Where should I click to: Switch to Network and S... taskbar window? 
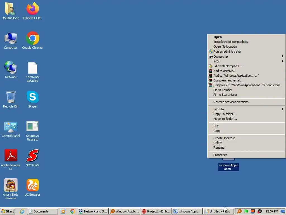pyautogui.click(x=93, y=211)
